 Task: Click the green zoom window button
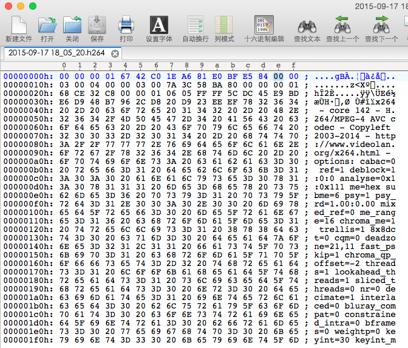(33, 6)
